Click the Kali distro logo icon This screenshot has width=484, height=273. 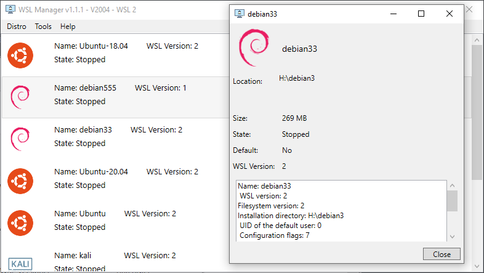click(20, 264)
